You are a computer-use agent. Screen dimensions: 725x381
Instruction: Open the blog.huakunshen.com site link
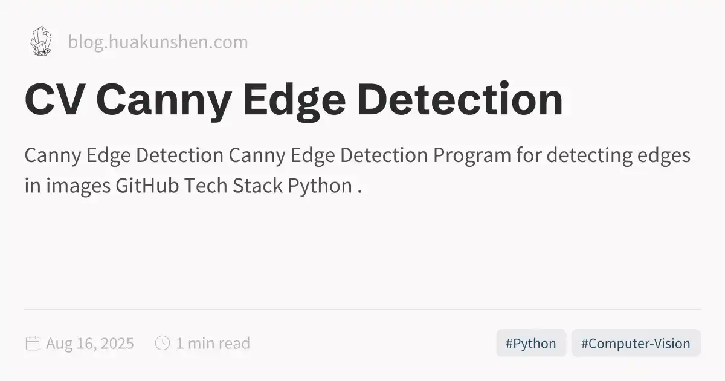(x=158, y=42)
